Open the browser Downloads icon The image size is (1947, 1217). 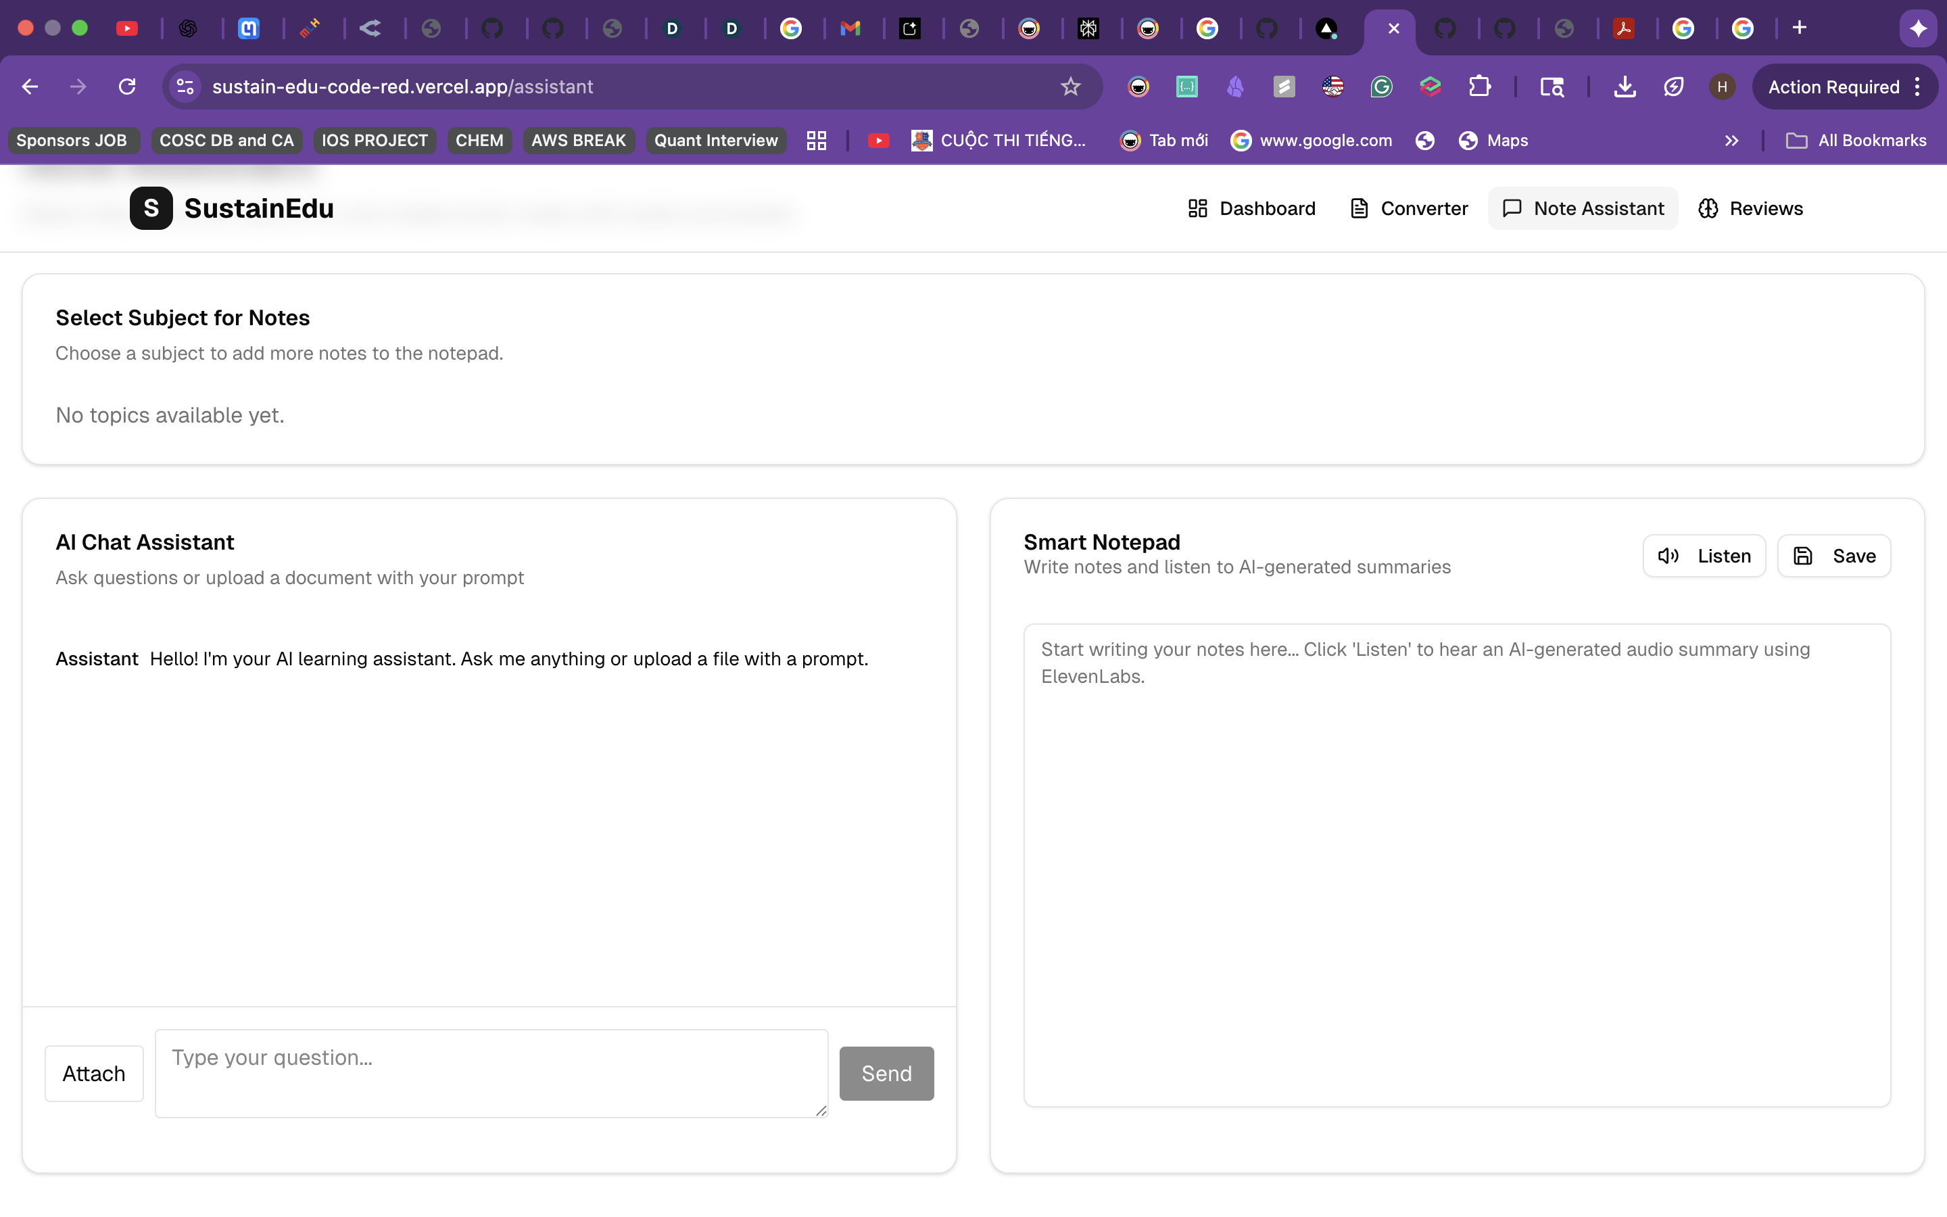coord(1625,87)
